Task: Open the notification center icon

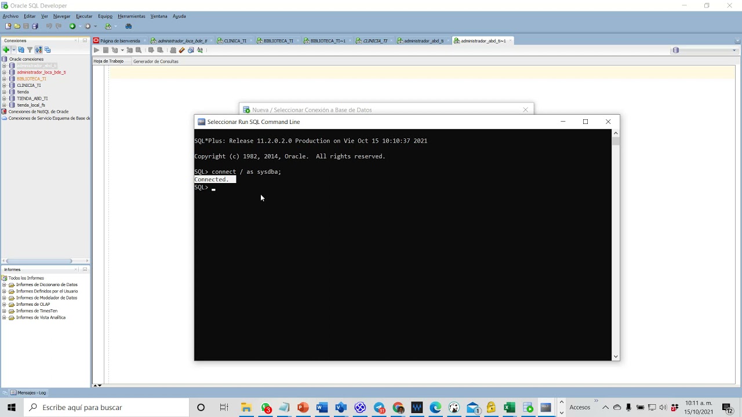Action: point(727,408)
